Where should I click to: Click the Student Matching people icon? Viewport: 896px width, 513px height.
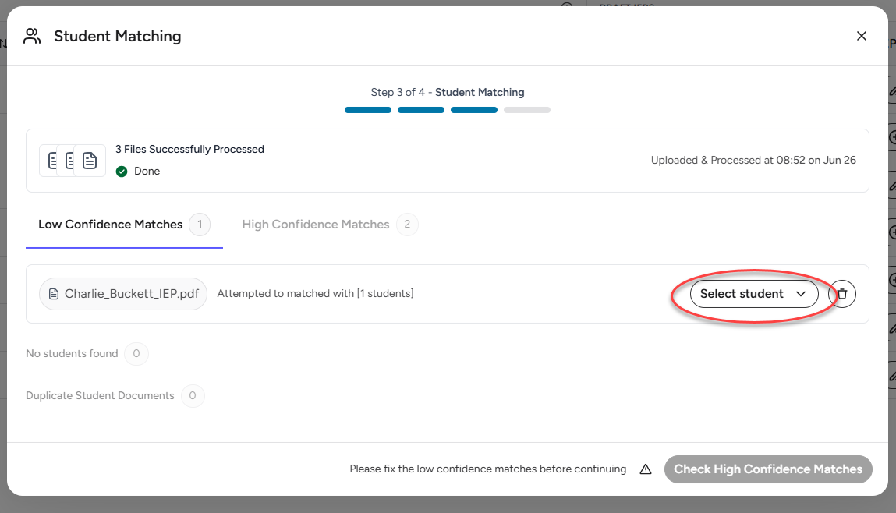[32, 36]
